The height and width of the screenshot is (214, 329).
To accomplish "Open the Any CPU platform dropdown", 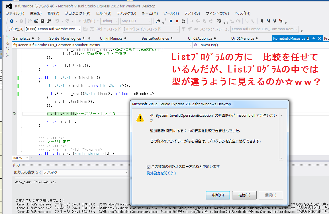I will pyautogui.click(x=136, y=21).
